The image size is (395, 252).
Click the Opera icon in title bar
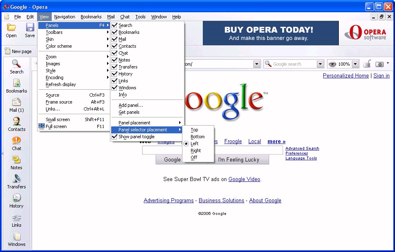pyautogui.click(x=6, y=7)
